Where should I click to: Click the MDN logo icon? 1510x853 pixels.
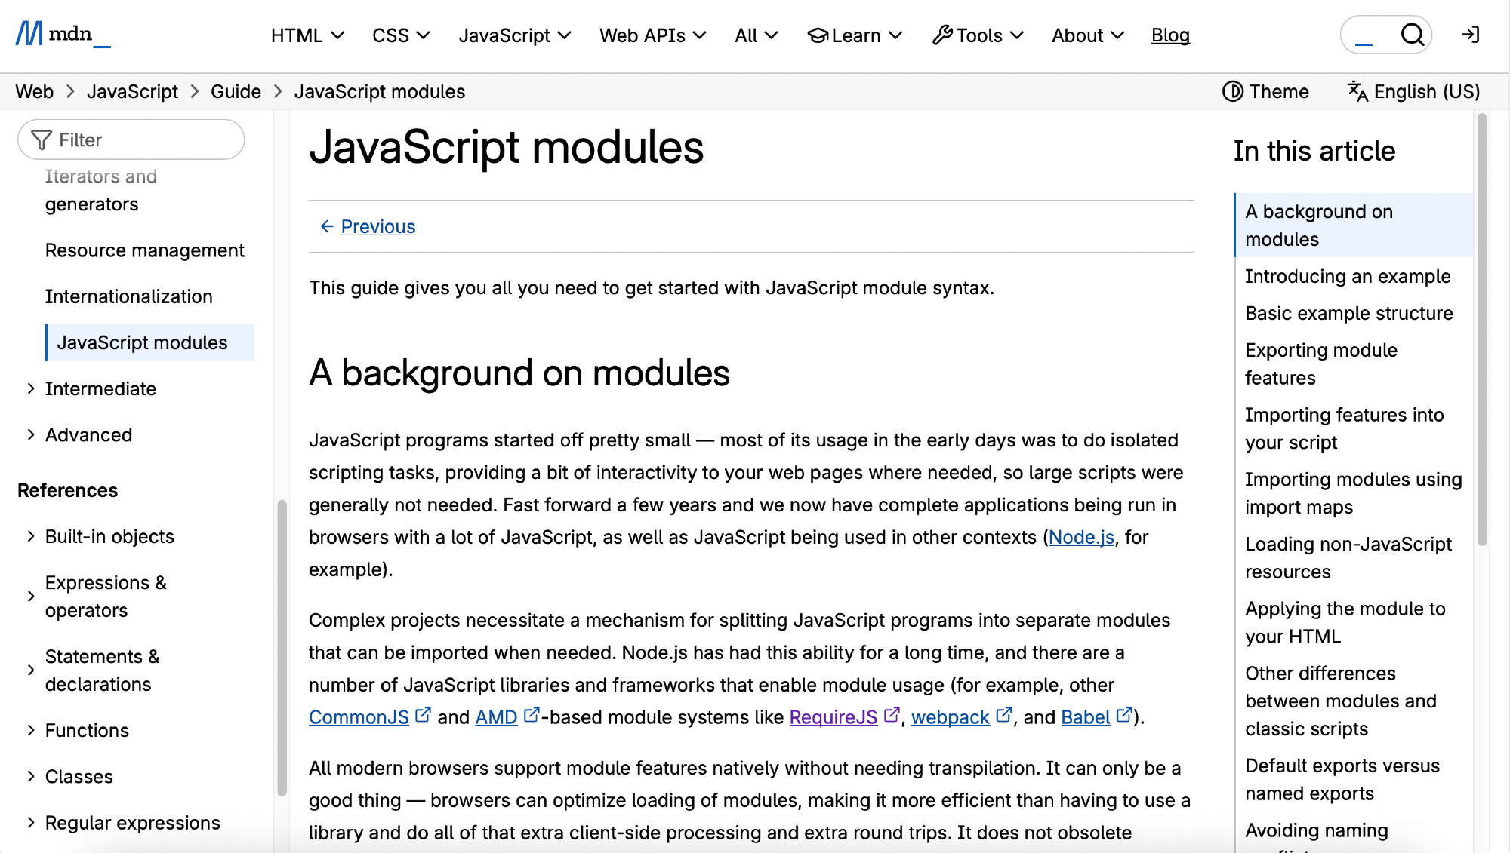tap(30, 34)
